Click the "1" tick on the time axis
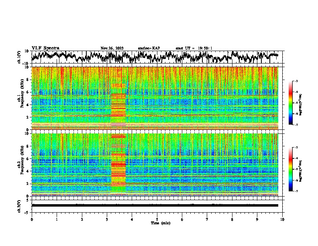318x246 pixels. pyautogui.click(x=57, y=219)
